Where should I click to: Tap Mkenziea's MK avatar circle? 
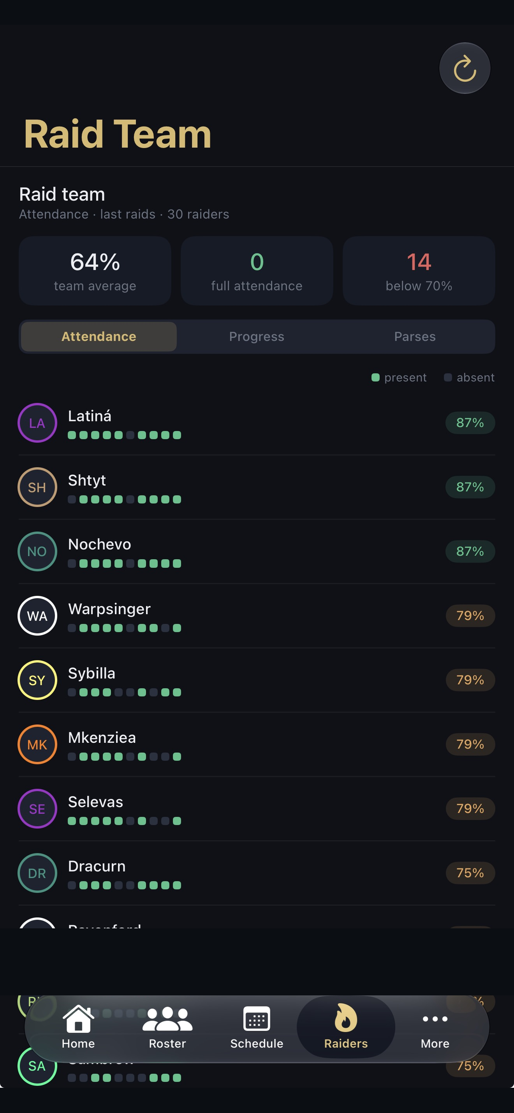37,744
